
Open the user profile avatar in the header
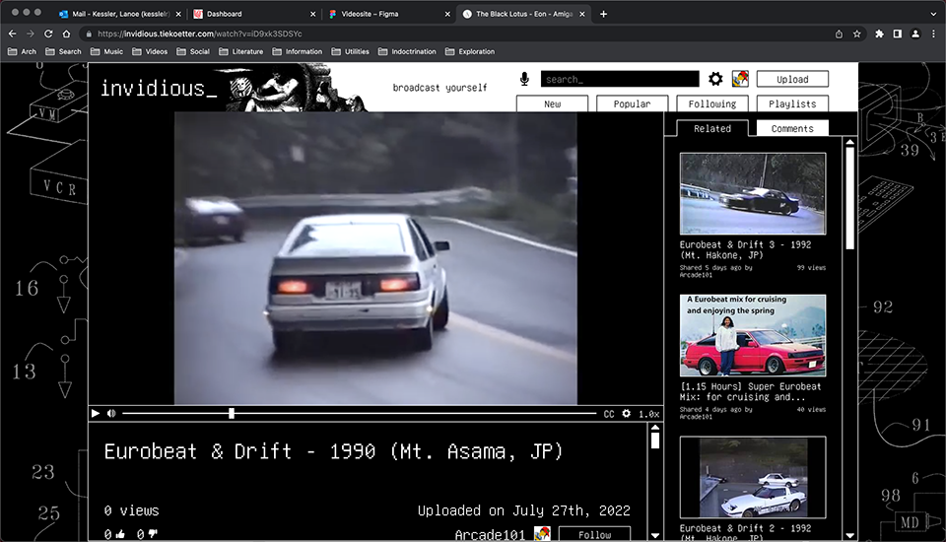[739, 79]
